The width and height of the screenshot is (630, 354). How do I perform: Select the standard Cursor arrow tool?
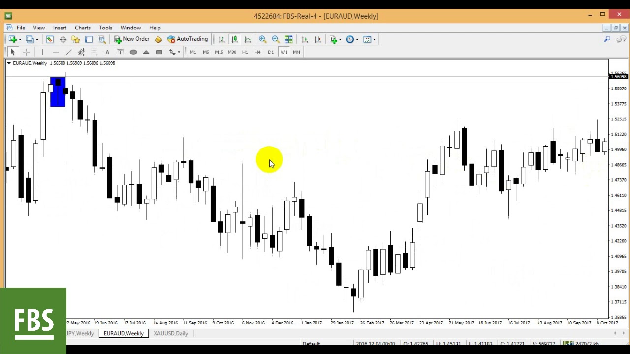(x=13, y=52)
